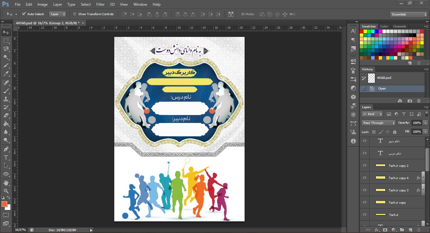Open the Filter menu
The height and width of the screenshot is (233, 430).
coord(100,4)
